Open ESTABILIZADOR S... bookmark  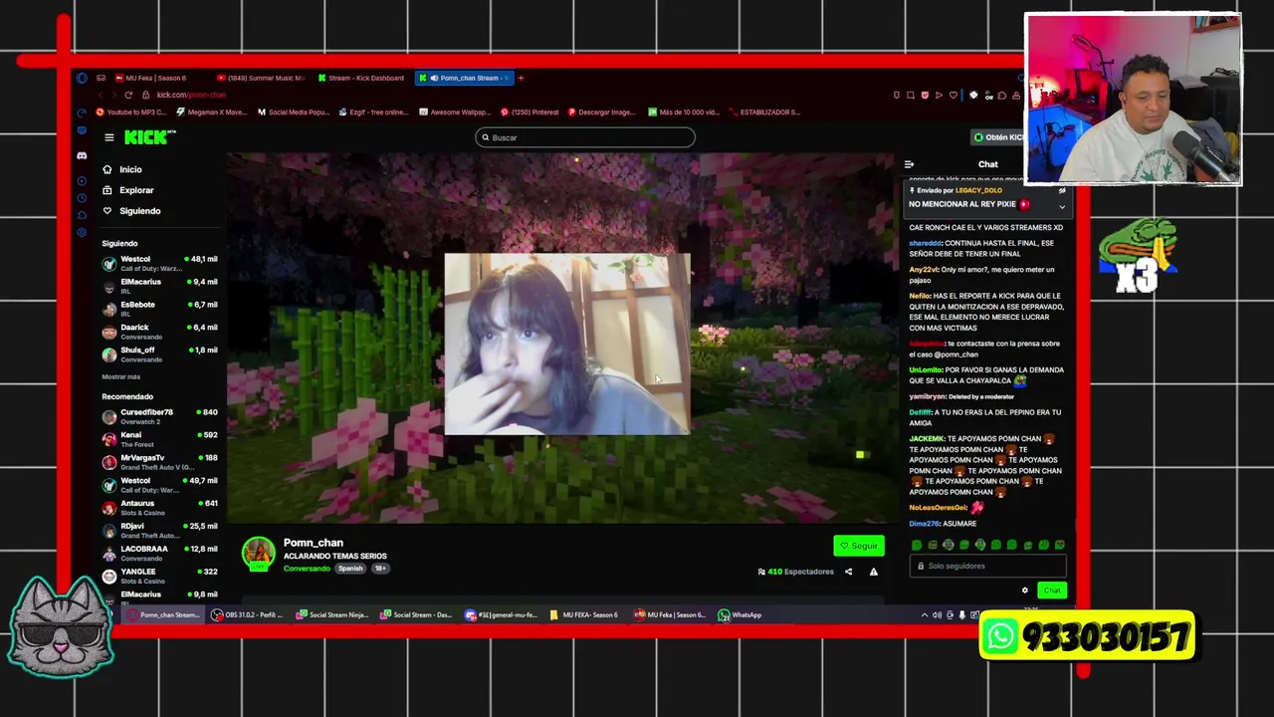764,113
